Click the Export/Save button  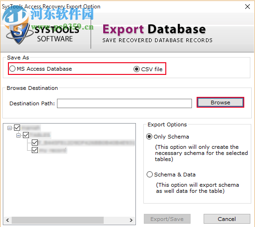click(167, 219)
